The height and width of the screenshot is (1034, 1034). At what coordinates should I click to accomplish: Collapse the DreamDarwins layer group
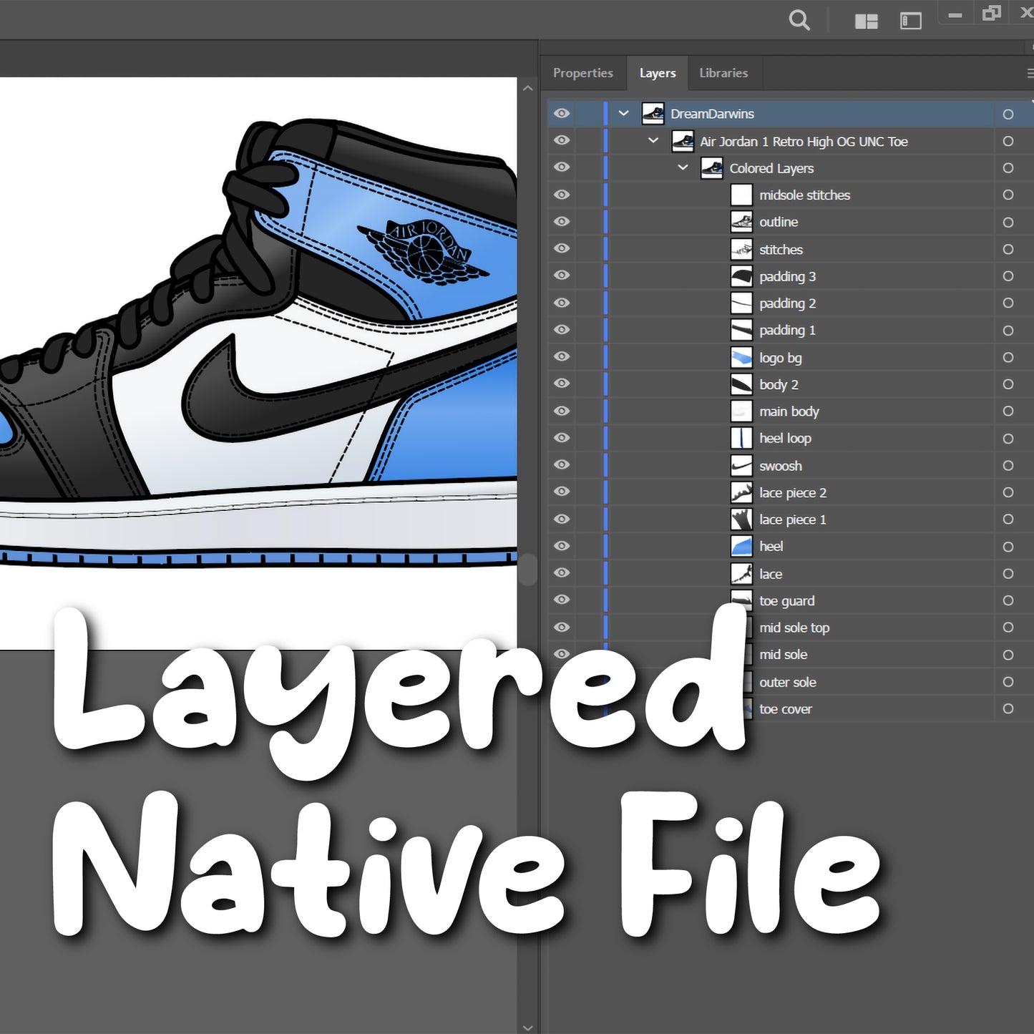click(623, 113)
